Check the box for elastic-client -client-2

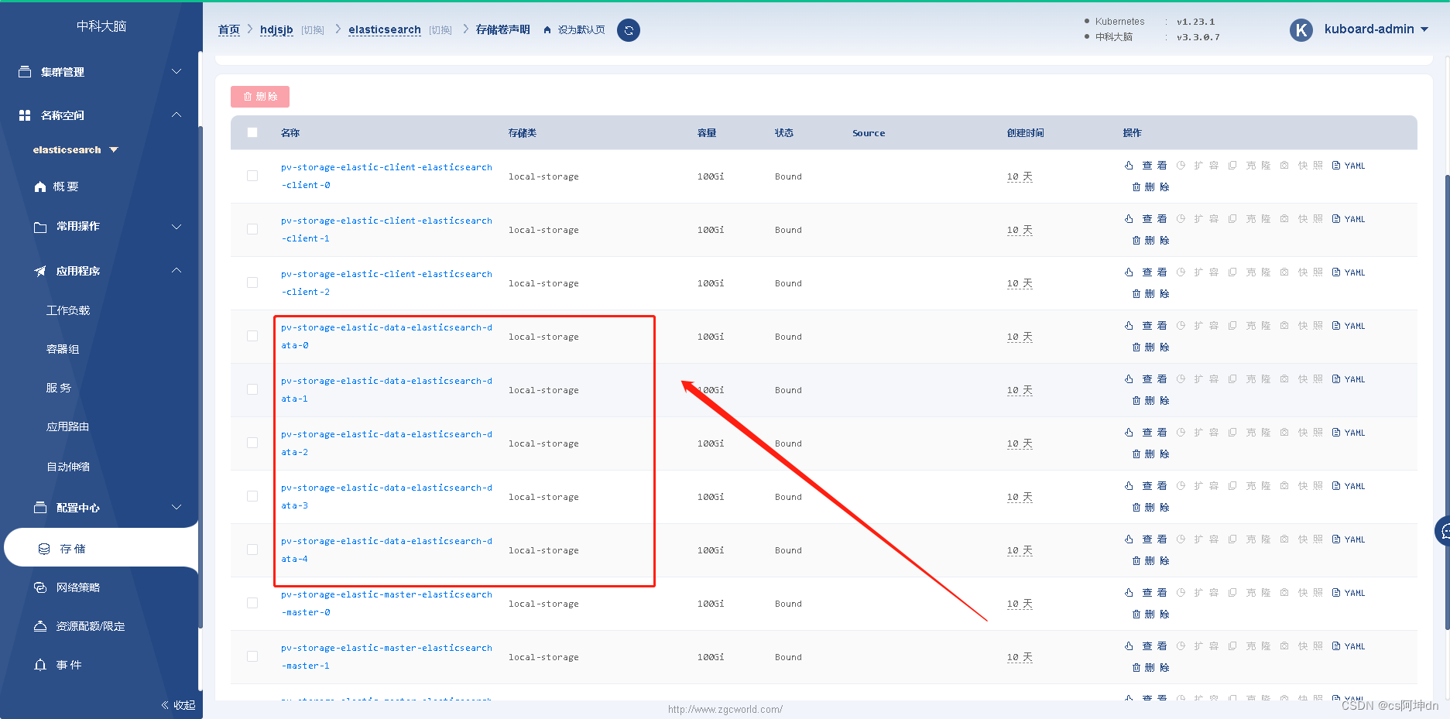tap(252, 282)
